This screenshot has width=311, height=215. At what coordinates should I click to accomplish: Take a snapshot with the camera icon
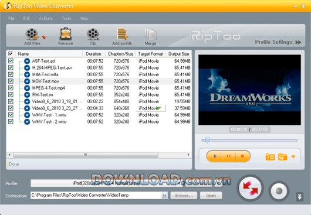270,156
